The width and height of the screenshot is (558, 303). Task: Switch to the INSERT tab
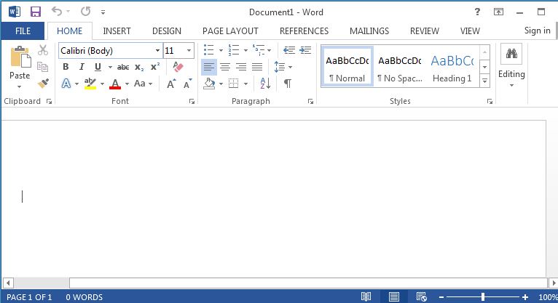117,31
